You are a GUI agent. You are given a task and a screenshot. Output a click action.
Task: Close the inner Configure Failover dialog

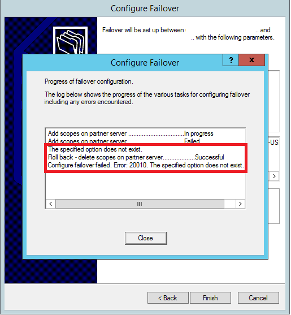[x=251, y=60]
